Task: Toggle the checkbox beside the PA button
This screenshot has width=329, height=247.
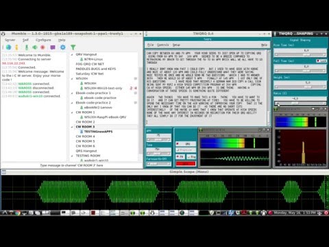Action: coord(191,156)
